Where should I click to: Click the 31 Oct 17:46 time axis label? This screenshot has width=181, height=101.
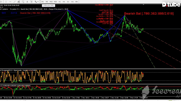27,98
